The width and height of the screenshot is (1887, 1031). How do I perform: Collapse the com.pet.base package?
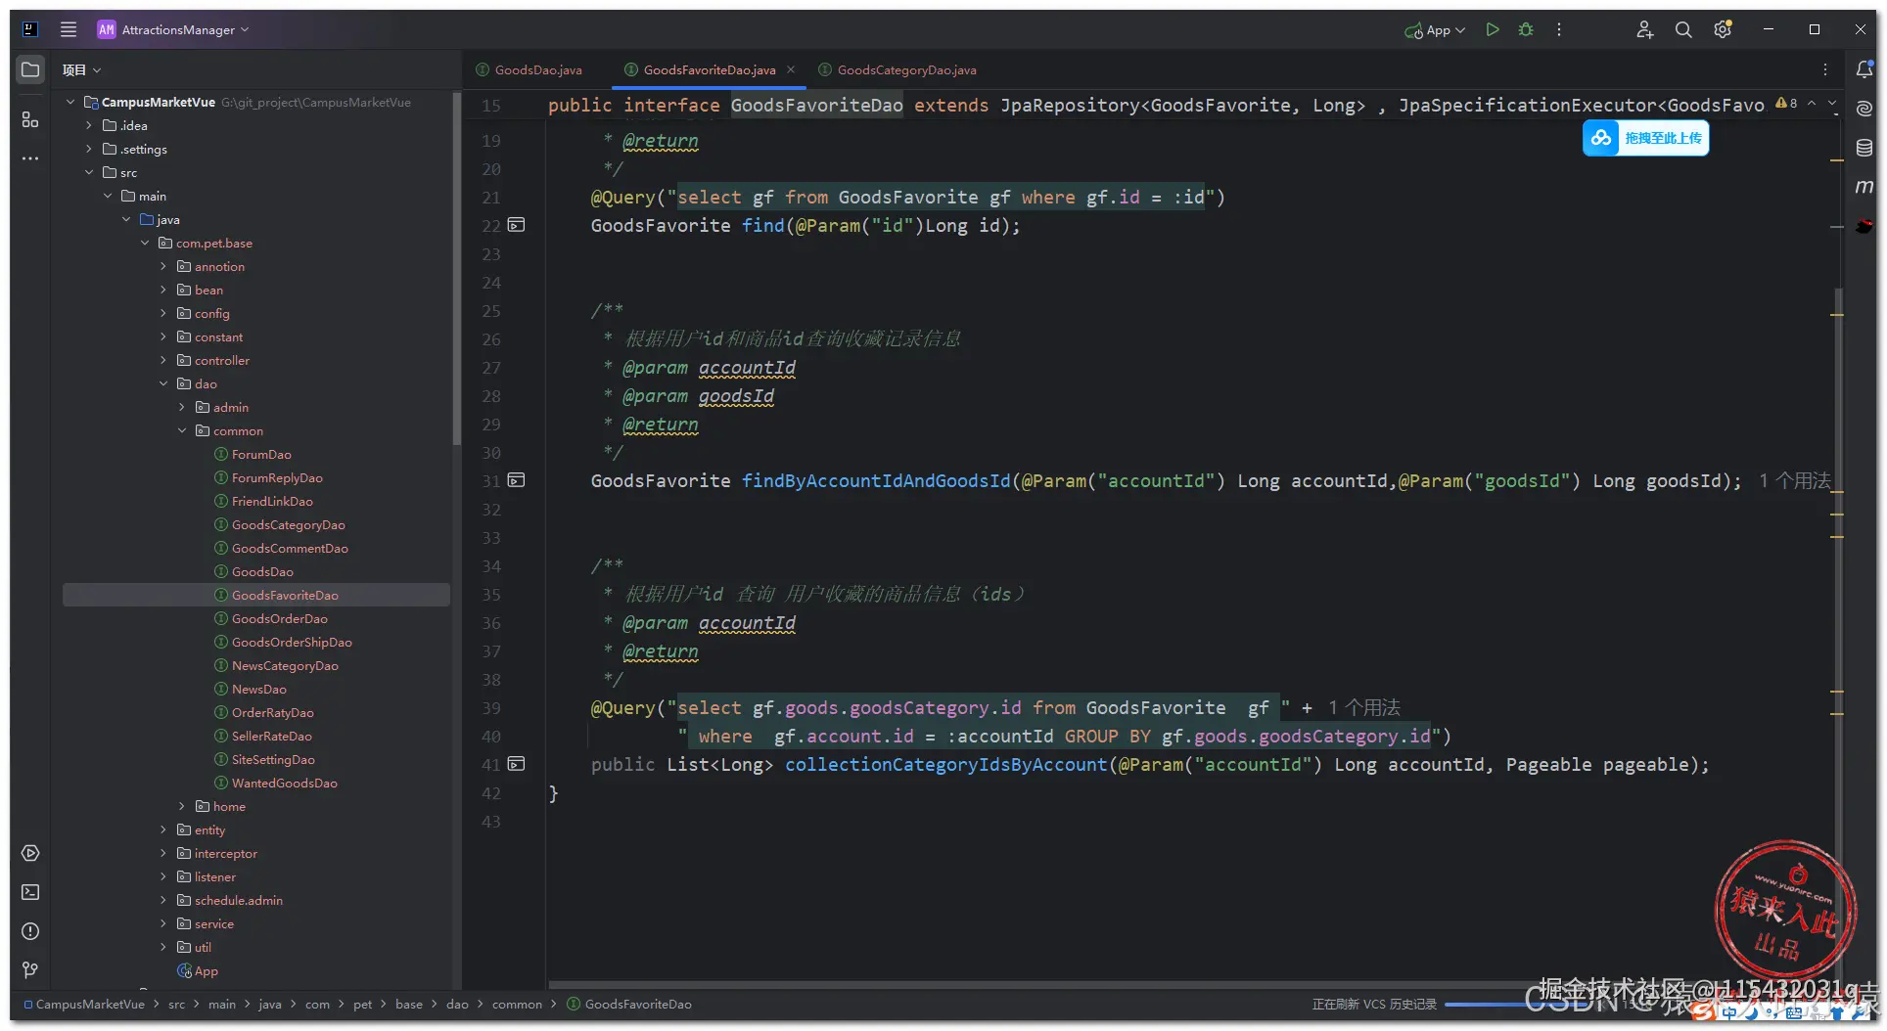tap(145, 243)
